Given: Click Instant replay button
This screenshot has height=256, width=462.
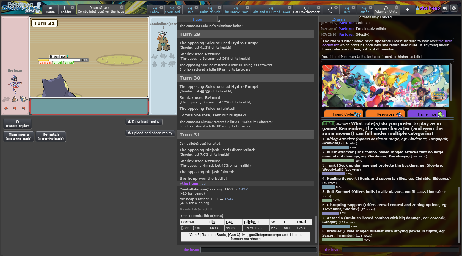Looking at the screenshot, I should click(18, 124).
